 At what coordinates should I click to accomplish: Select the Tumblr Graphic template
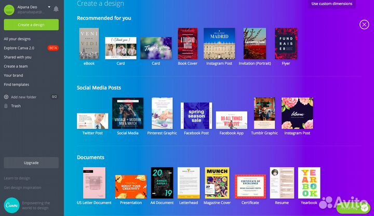tap(264, 113)
